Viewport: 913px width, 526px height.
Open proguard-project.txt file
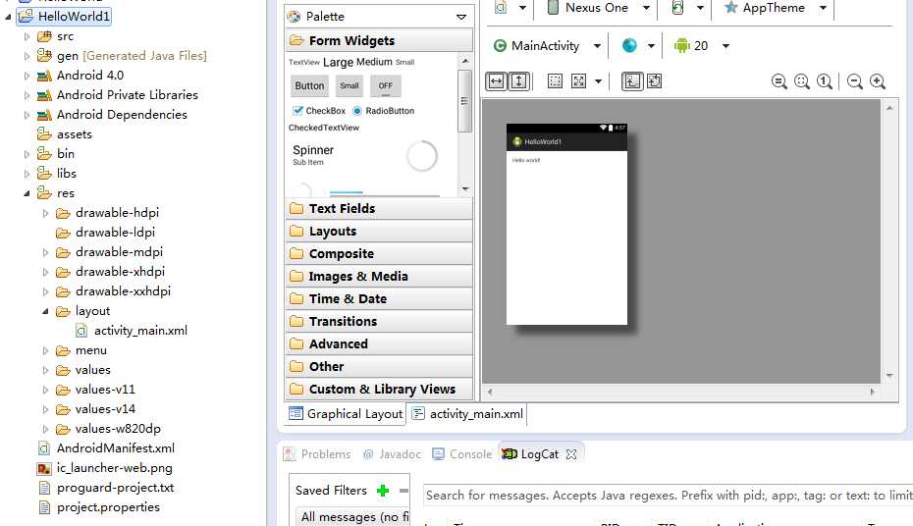coord(115,488)
